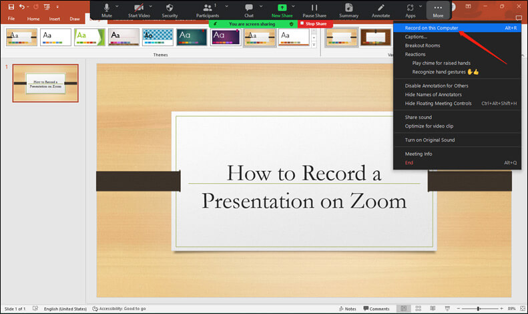Click the Redo icon in quick access
This screenshot has height=314, width=528.
click(35, 7)
